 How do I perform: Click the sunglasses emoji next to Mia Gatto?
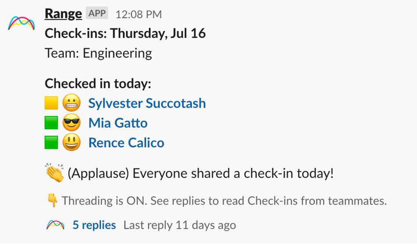(x=72, y=123)
